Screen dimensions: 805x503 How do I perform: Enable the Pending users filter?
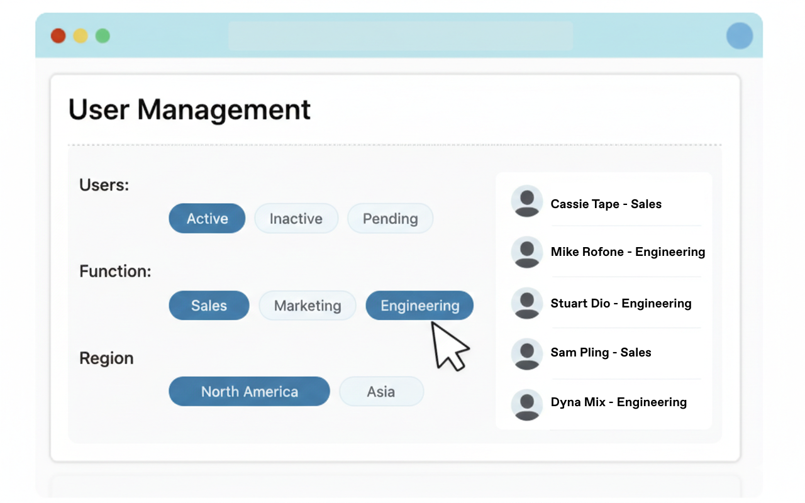(390, 218)
